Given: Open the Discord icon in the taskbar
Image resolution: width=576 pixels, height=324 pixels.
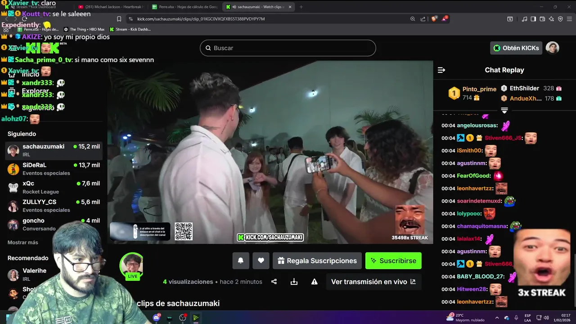Looking at the screenshot, I should (157, 318).
